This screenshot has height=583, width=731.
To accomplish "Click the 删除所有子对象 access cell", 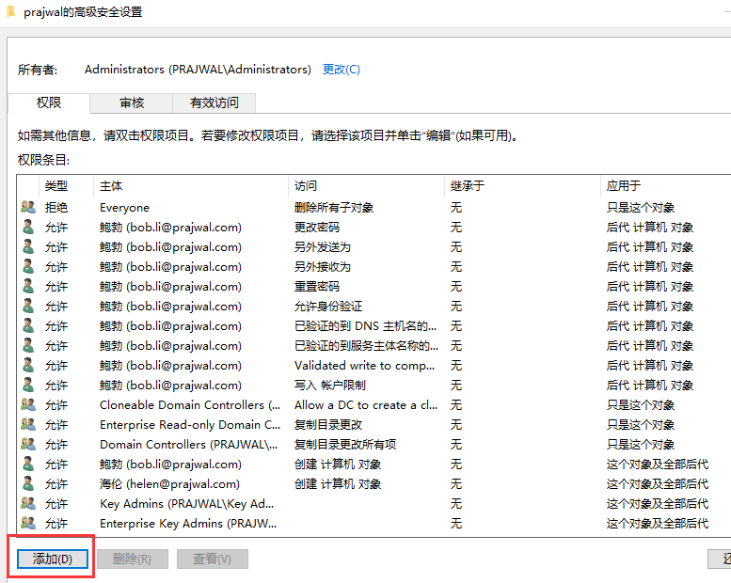I will coord(334,208).
